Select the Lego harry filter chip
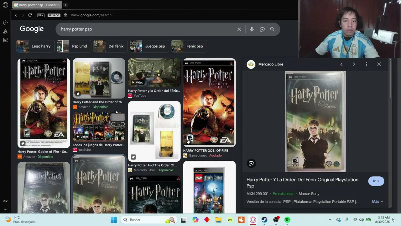 [35, 46]
